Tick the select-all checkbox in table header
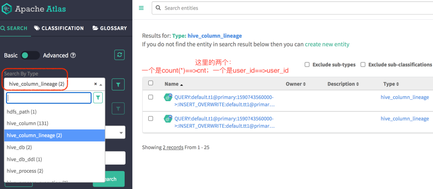This screenshot has width=433, height=189. (x=150, y=83)
